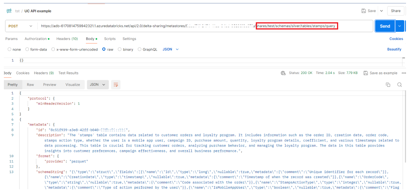Click the HTTP request type icon
This screenshot has width=411, height=191.
(9, 11)
